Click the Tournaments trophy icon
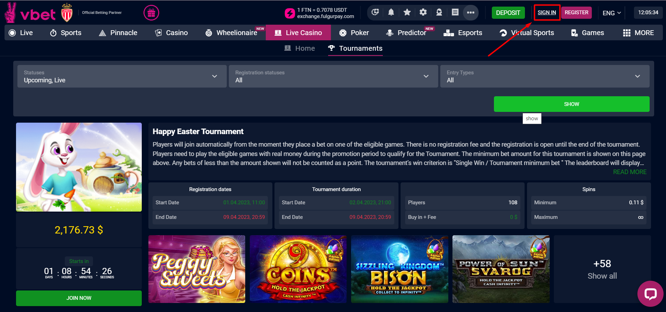666x312 pixels. (332, 48)
